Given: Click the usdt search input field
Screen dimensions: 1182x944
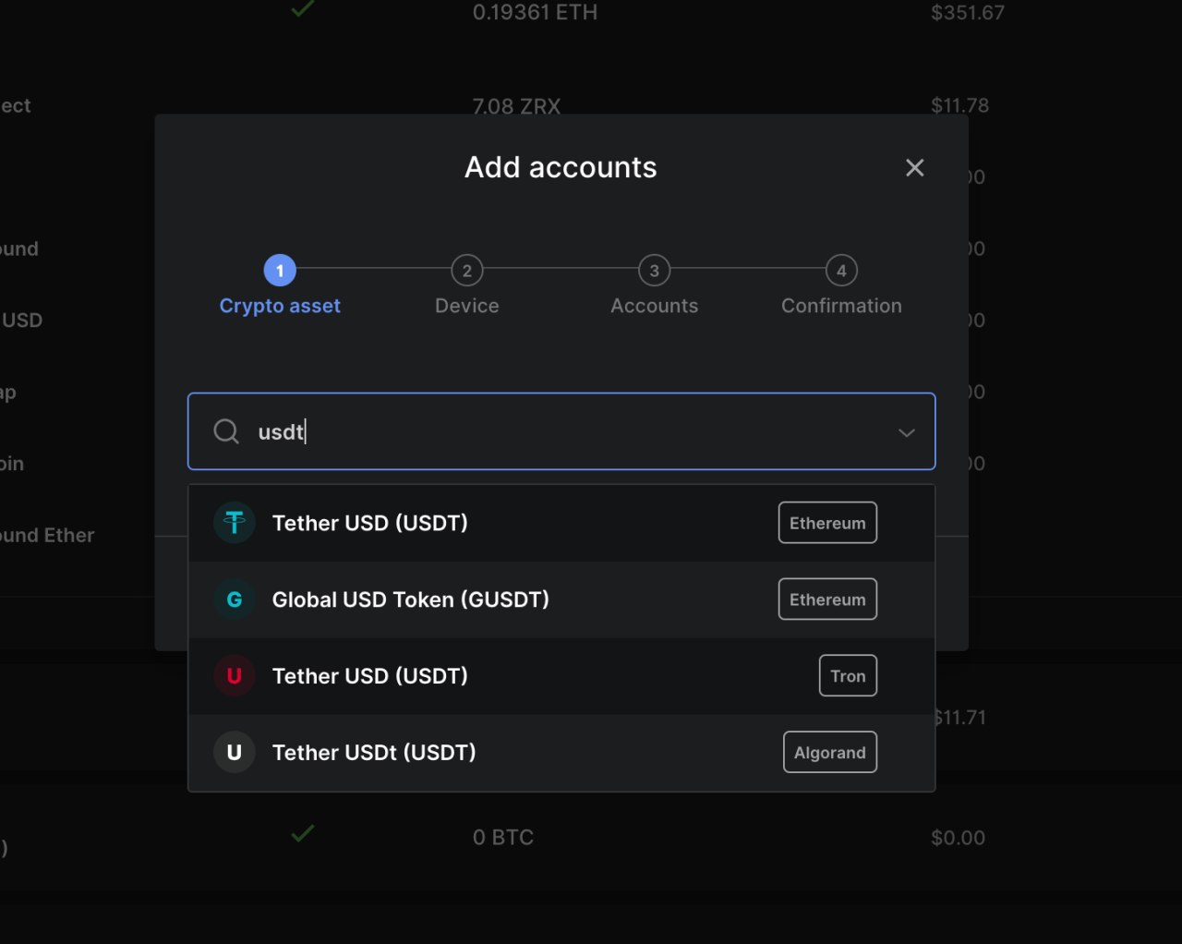Looking at the screenshot, I should point(561,431).
